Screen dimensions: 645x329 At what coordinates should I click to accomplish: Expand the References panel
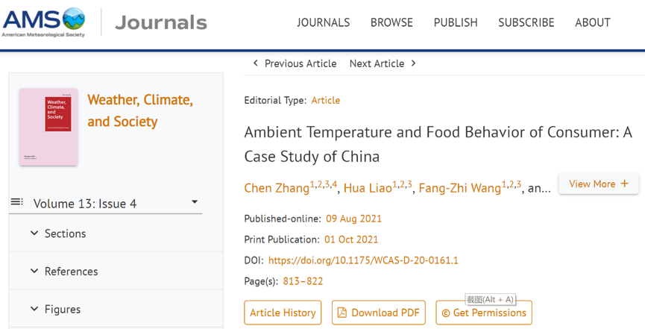point(34,271)
